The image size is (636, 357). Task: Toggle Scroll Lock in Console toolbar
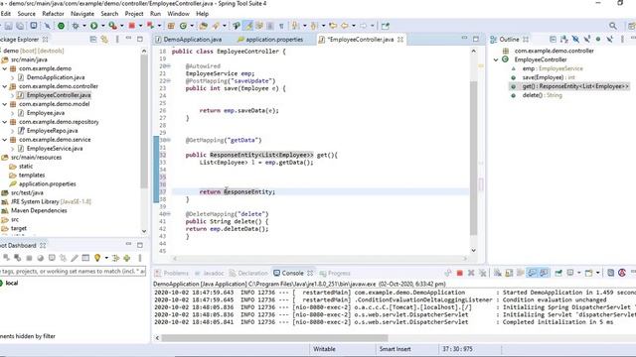509,274
